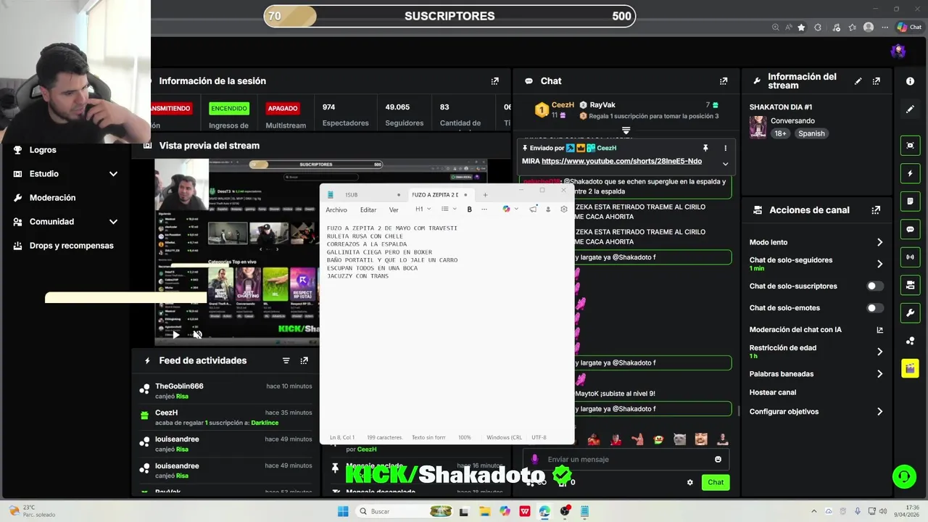Viewport: 928px width, 522px height.
Task: Click the green Chat send button
Action: [x=716, y=482]
